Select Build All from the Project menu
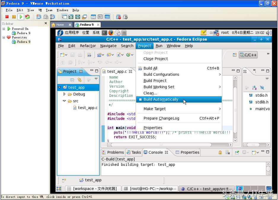Image resolution: width=278 pixels, height=200 pixels. (150, 68)
